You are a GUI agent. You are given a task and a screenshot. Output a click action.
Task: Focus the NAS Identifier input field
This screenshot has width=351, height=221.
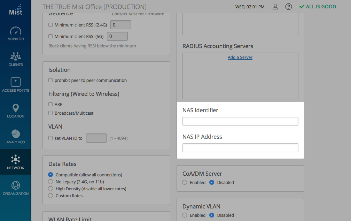point(240,121)
